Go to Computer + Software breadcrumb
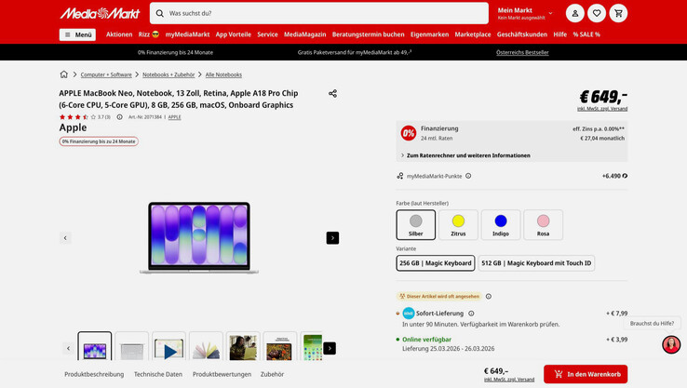 click(x=106, y=74)
